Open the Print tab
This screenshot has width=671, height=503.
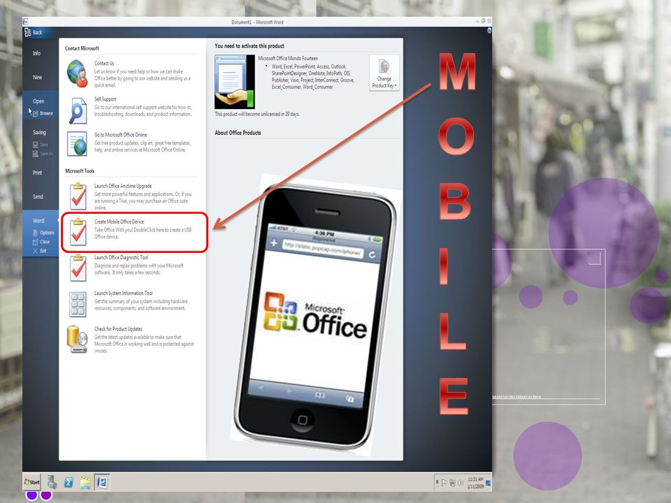click(38, 173)
